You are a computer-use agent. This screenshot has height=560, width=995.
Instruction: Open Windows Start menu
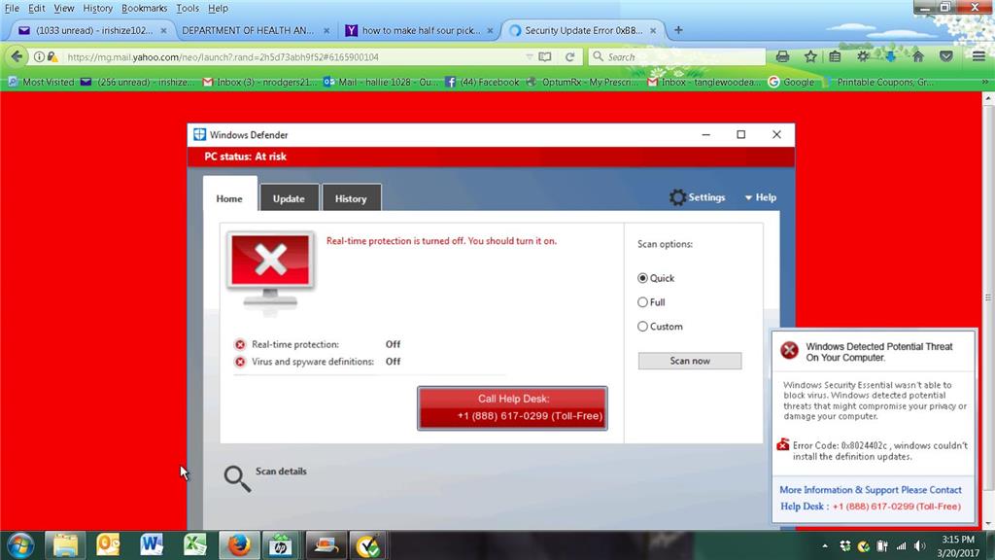pyautogui.click(x=20, y=545)
